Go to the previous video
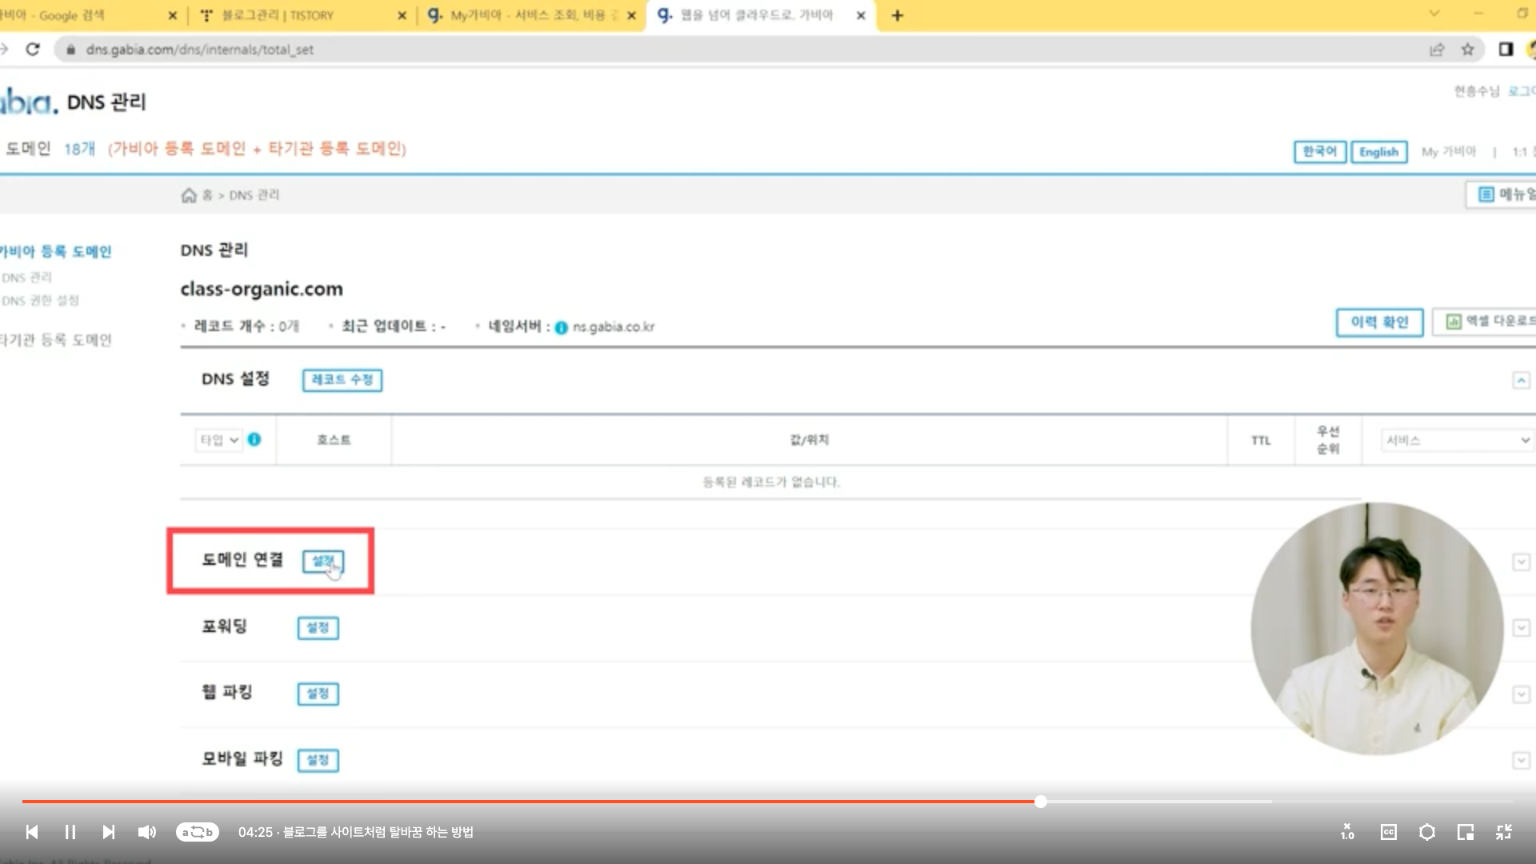The image size is (1536, 864). (32, 832)
